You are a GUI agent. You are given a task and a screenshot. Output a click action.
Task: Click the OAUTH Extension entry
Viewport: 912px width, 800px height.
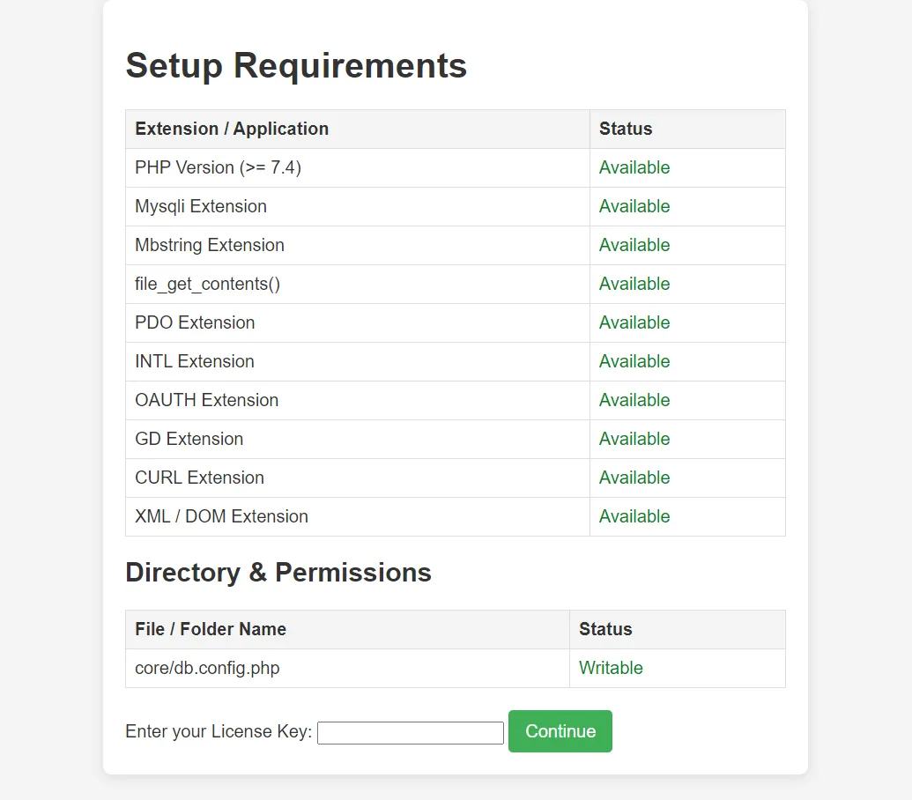[x=206, y=400]
